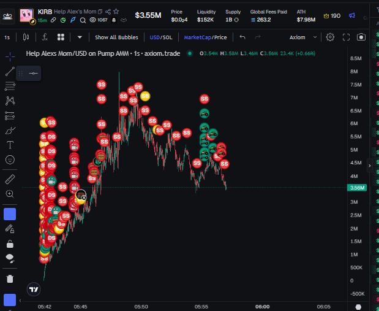Click the $3.55M market cap figure
Screen dimensions: 379x311
148,15
